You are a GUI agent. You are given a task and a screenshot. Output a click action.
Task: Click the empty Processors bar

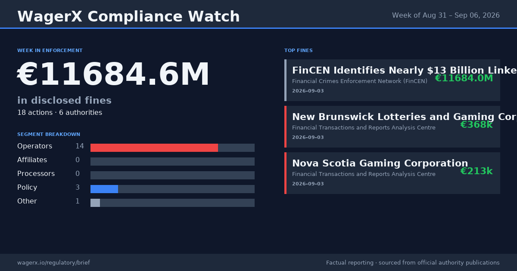click(172, 175)
